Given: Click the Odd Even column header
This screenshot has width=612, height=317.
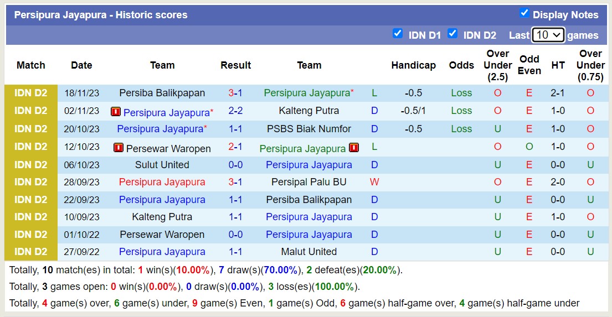Looking at the screenshot, I should click(x=529, y=65).
